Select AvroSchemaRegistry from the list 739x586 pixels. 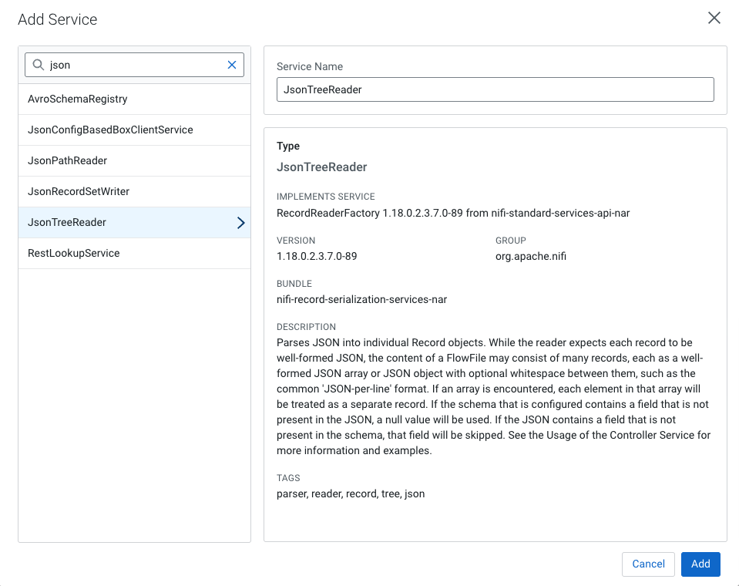pos(78,99)
